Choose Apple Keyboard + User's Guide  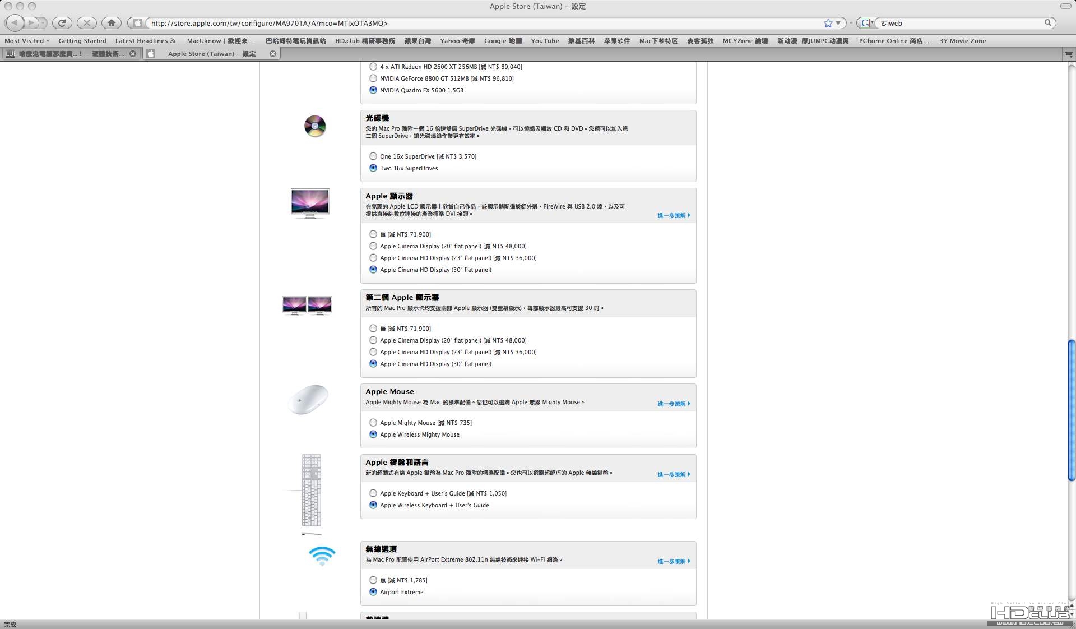373,493
